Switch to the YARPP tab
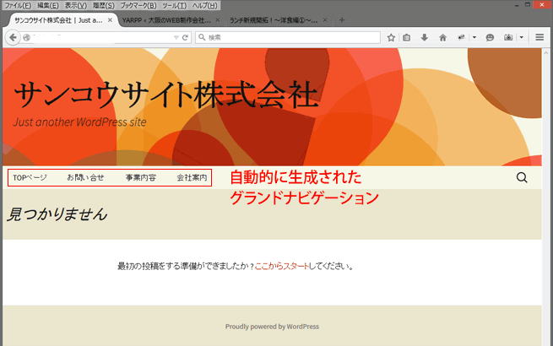Viewport: 553px width, 346px height. pos(166,20)
